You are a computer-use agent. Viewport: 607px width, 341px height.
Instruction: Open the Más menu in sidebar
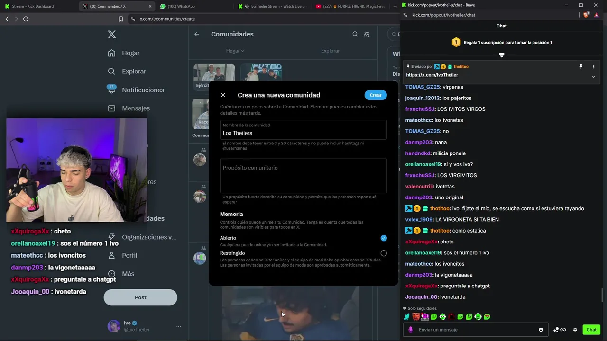[x=121, y=274]
